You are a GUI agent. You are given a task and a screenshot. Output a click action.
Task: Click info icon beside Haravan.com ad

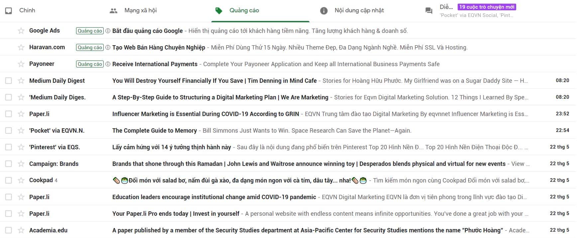pos(108,48)
